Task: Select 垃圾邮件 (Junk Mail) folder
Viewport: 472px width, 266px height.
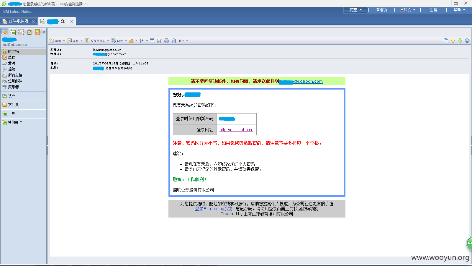Action: pyautogui.click(x=23, y=81)
